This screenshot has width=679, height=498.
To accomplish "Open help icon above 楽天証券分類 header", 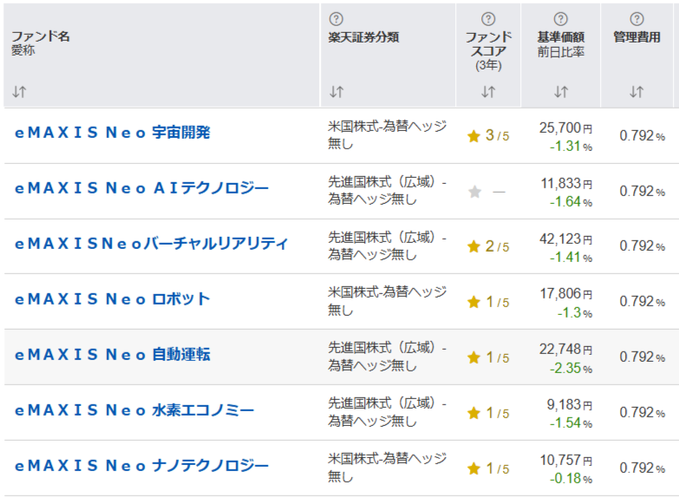I will pyautogui.click(x=336, y=19).
